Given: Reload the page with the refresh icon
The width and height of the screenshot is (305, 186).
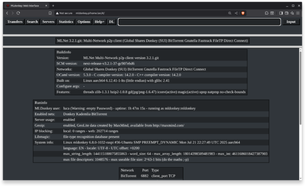Looking at the screenshot, I should pyautogui.click(x=18, y=13).
